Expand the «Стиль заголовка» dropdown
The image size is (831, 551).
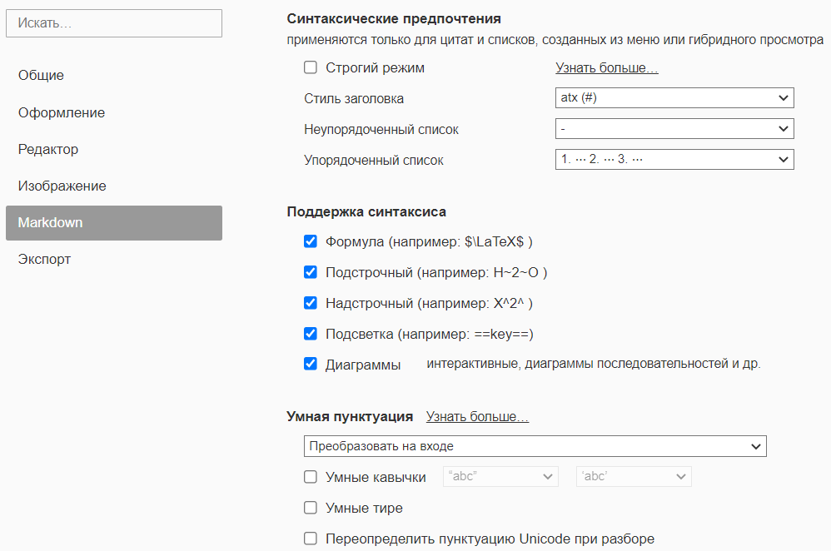[x=674, y=98]
